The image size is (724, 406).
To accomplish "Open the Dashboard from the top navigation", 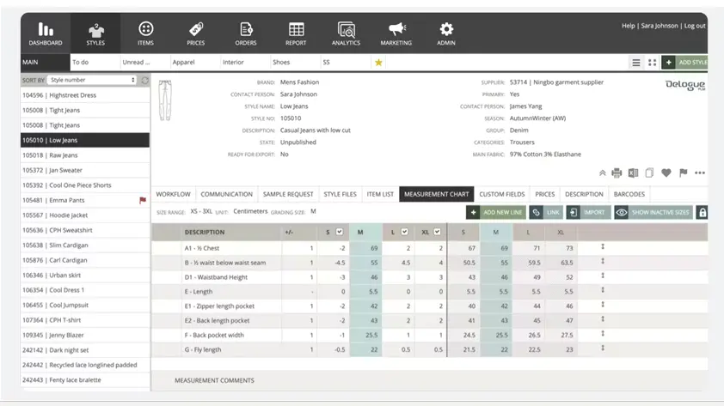I will [x=45, y=33].
